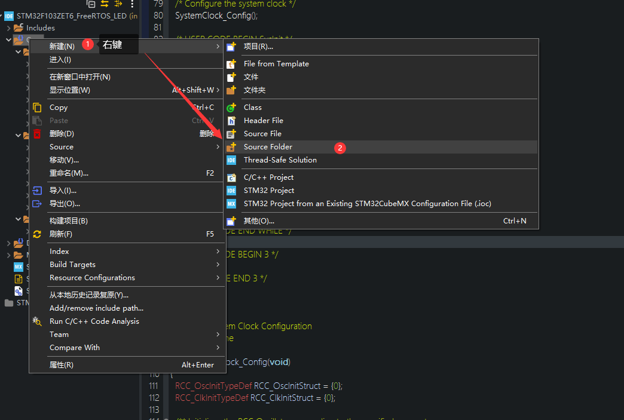The height and width of the screenshot is (420, 624).
Task: Click SystemClock_Config(); on line 80
Action: click(216, 16)
